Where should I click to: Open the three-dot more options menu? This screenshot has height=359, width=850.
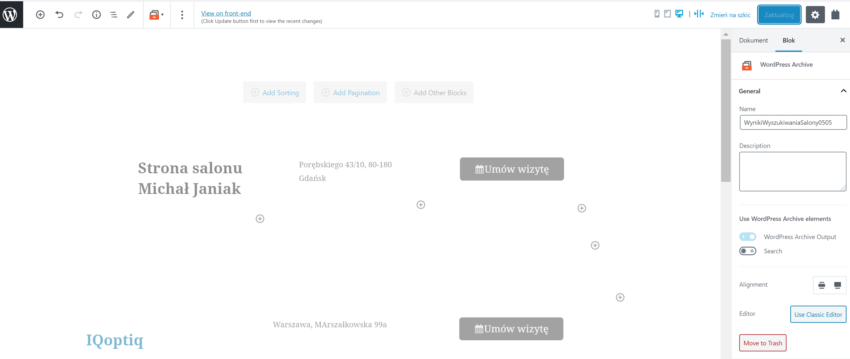point(182,15)
